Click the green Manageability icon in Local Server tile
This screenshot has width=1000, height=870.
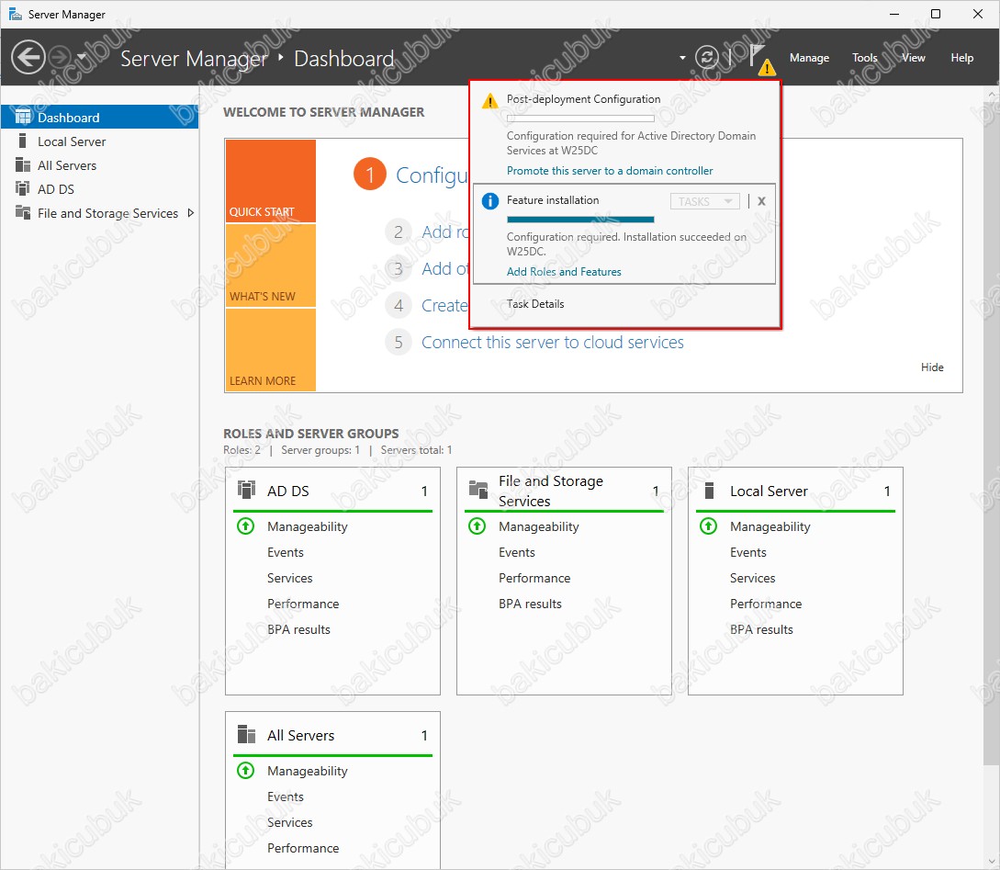click(x=709, y=526)
